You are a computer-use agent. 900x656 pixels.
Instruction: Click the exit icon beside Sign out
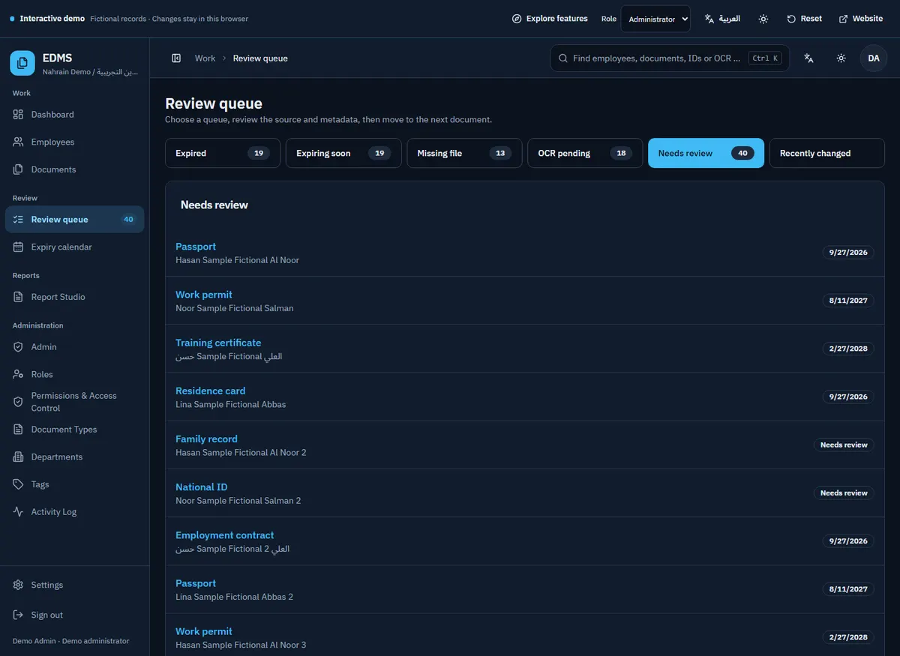19,615
